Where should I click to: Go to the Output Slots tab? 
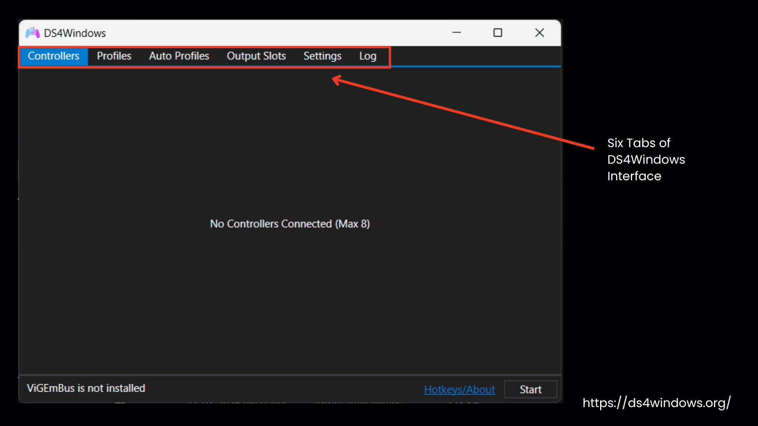coord(256,56)
